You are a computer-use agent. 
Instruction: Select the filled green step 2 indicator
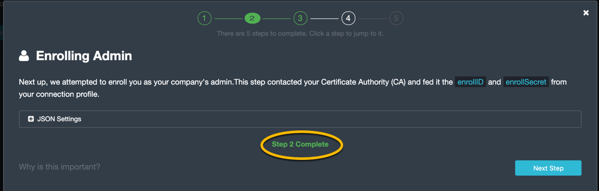252,18
